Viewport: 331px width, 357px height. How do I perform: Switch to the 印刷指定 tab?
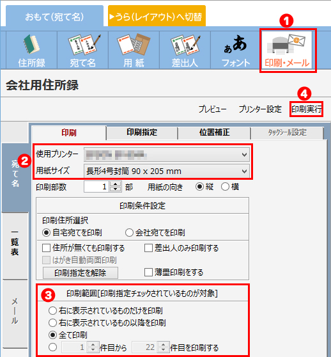pos(142,132)
